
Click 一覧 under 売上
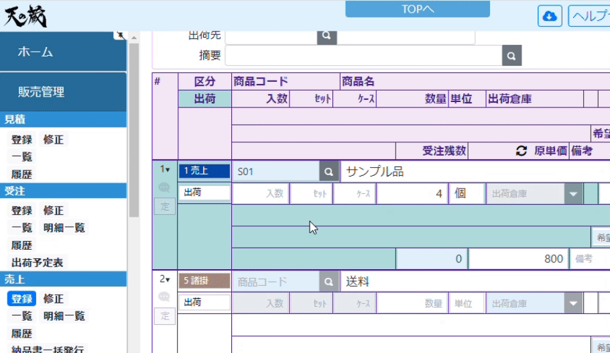[x=21, y=316]
